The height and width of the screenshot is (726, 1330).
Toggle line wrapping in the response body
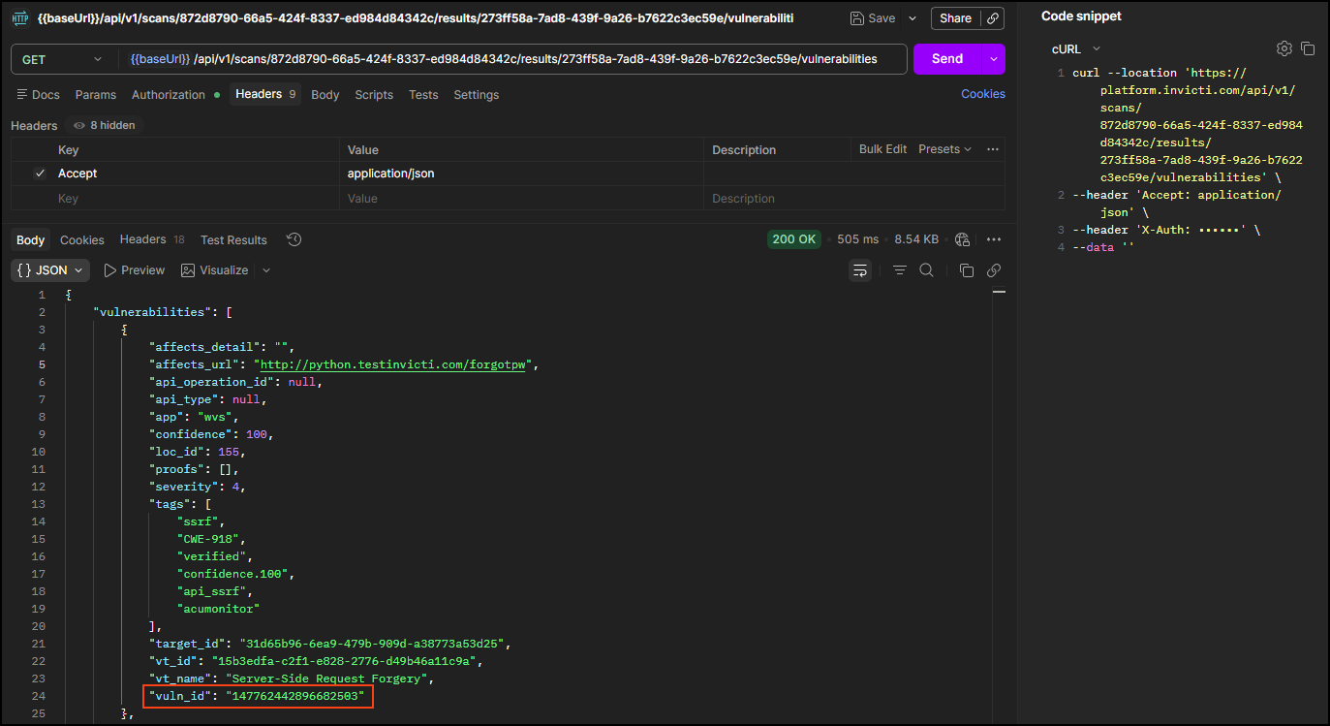tap(860, 270)
